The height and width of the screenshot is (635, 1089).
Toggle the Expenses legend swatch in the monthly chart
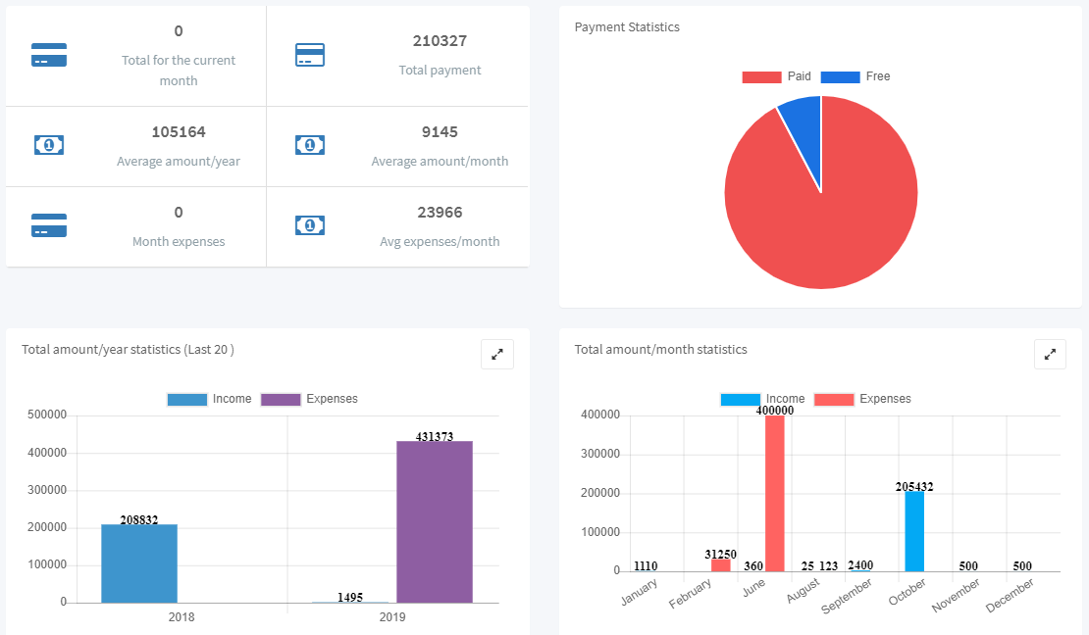click(x=834, y=400)
